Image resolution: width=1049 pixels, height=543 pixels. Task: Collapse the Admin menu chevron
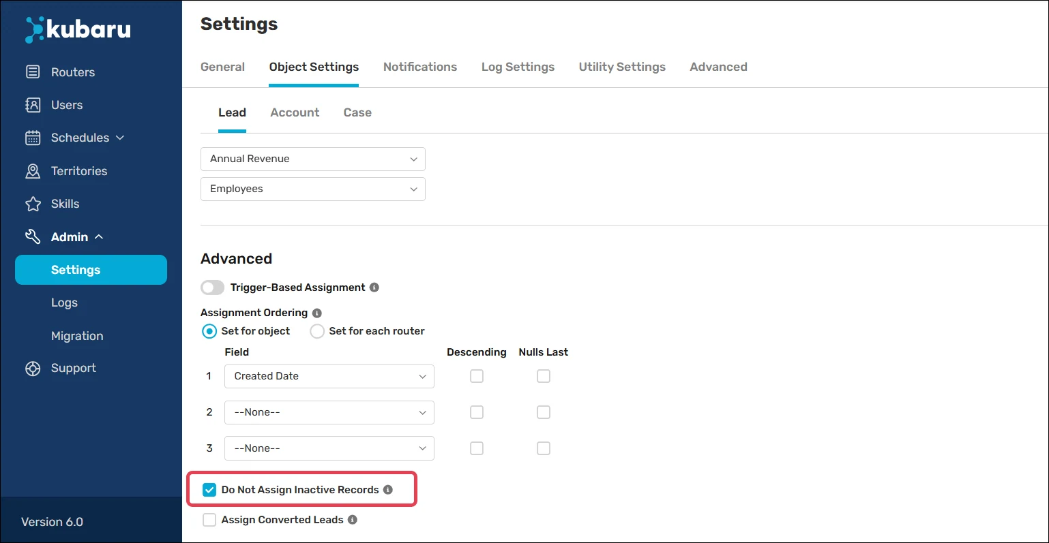(x=99, y=237)
